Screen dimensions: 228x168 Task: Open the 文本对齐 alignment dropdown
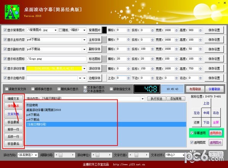point(184,155)
